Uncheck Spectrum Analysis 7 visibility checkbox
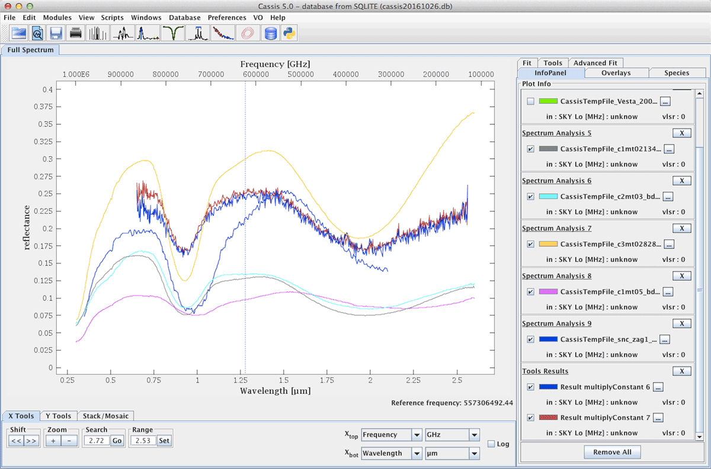Viewport: 711px width, 469px height. click(x=530, y=244)
